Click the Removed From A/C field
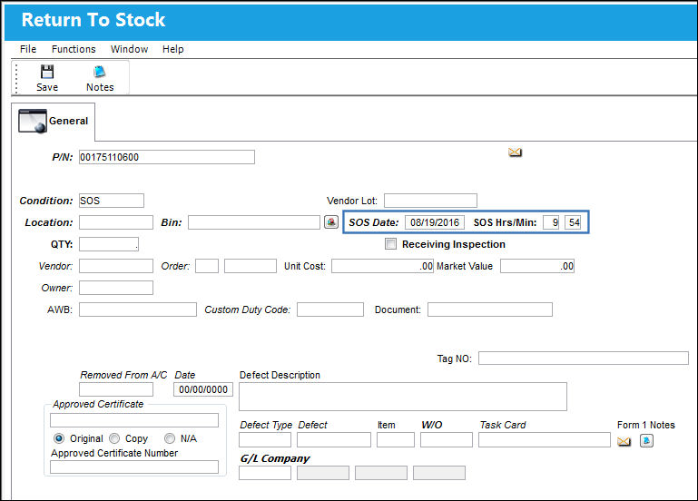 point(116,389)
